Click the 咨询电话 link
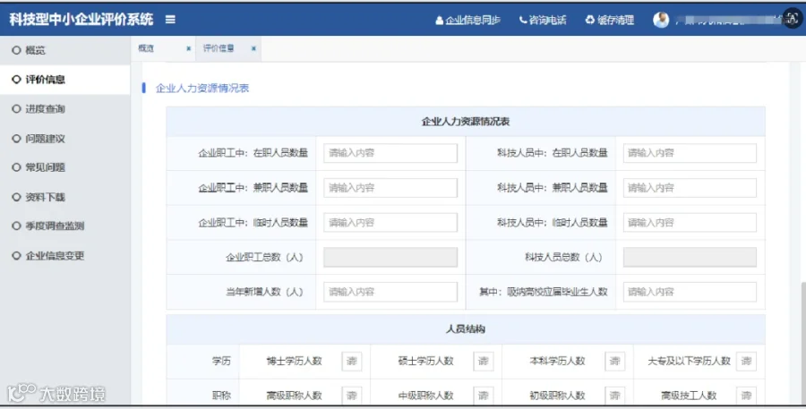 point(547,20)
